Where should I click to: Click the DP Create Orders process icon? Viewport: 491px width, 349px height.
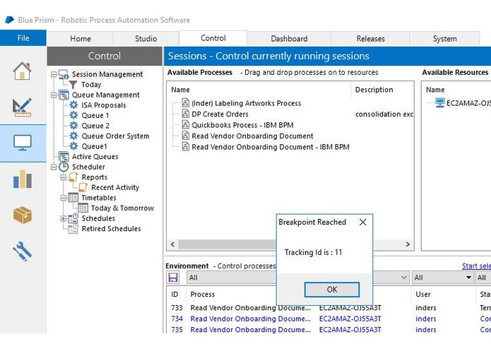click(x=186, y=114)
